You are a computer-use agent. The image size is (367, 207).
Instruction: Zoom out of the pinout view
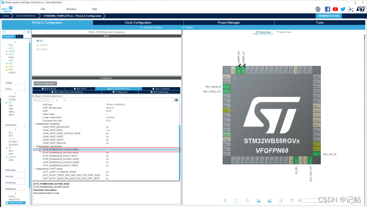247,201
